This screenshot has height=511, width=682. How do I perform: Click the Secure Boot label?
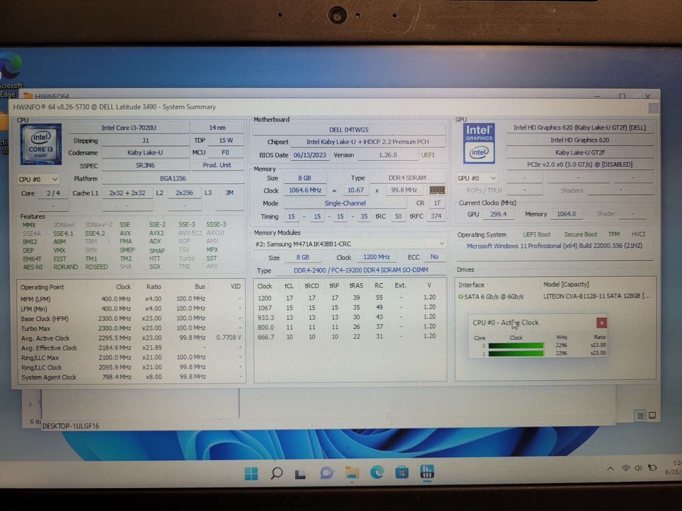581,234
